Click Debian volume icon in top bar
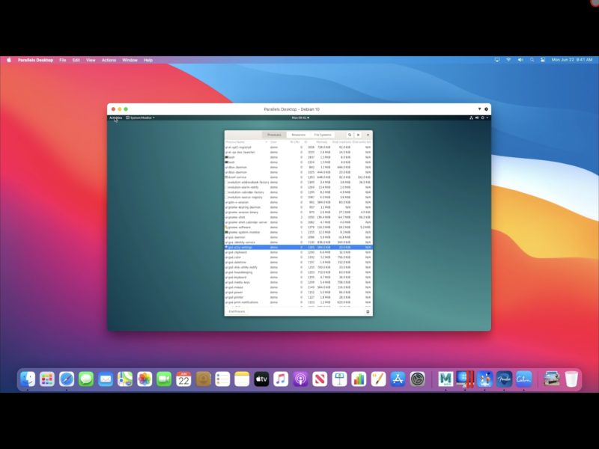 (x=477, y=117)
